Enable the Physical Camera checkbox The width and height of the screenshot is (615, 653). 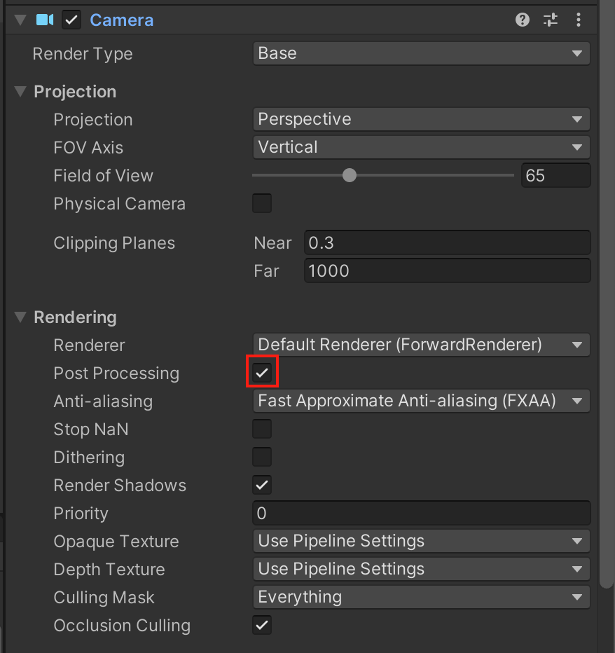point(262,204)
